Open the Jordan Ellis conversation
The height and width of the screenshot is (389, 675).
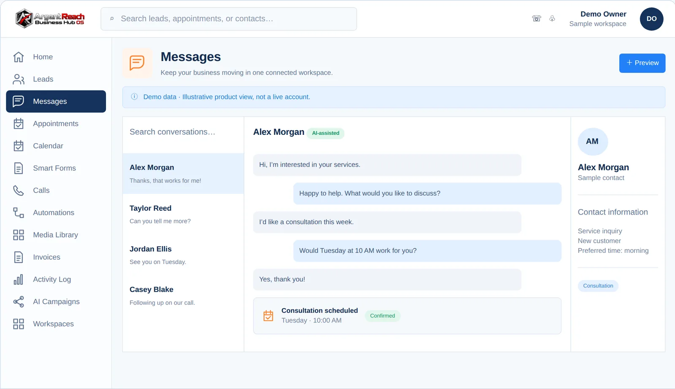pos(183,255)
